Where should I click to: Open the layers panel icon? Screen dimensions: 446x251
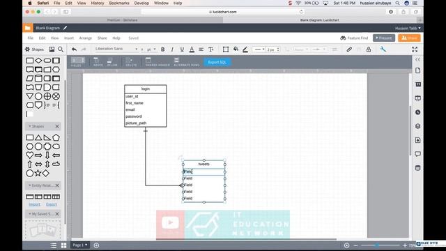point(417,126)
